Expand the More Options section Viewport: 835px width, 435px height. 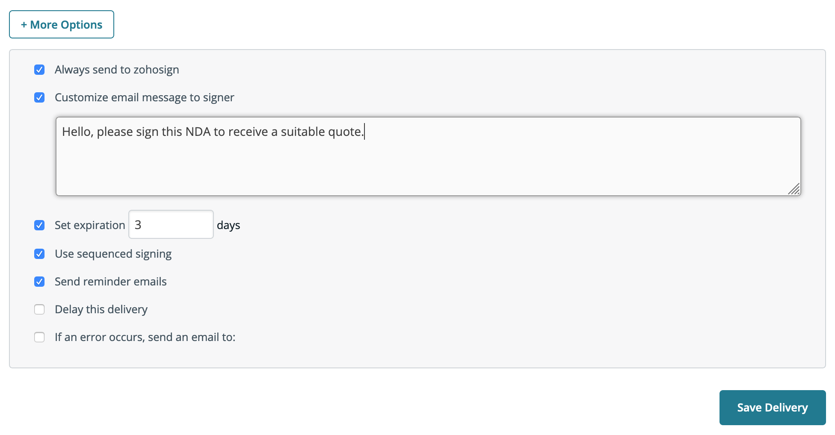[x=62, y=25]
